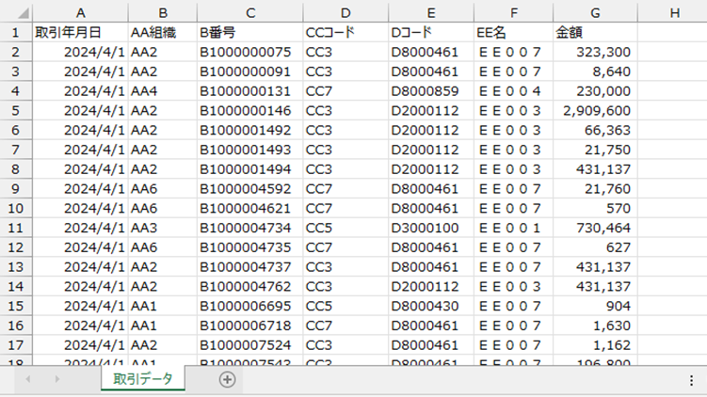This screenshot has height=397, width=707.
Task: Select column G header
Action: (x=594, y=12)
